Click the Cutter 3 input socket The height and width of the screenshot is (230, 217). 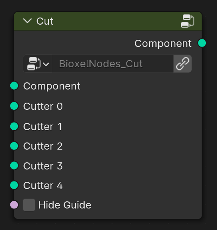coord(14,166)
